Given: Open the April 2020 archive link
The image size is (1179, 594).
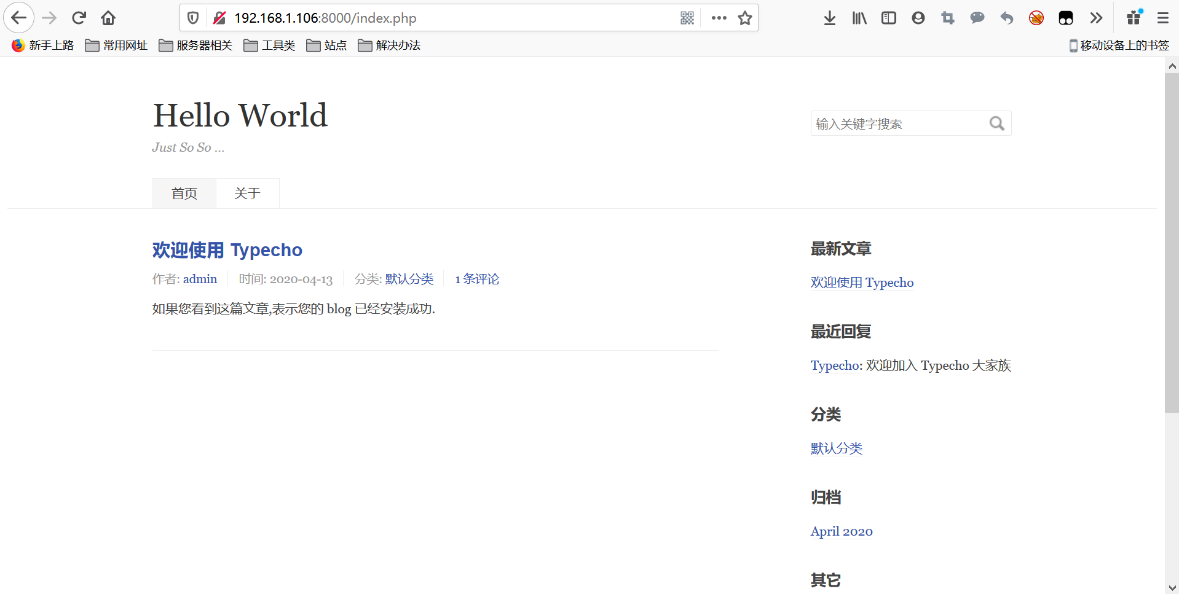Looking at the screenshot, I should pos(842,531).
